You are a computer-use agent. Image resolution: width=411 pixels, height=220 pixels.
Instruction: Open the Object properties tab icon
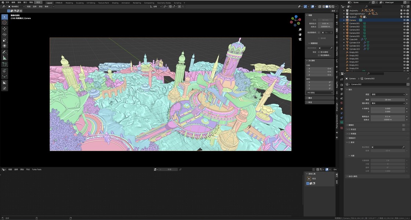(342, 108)
